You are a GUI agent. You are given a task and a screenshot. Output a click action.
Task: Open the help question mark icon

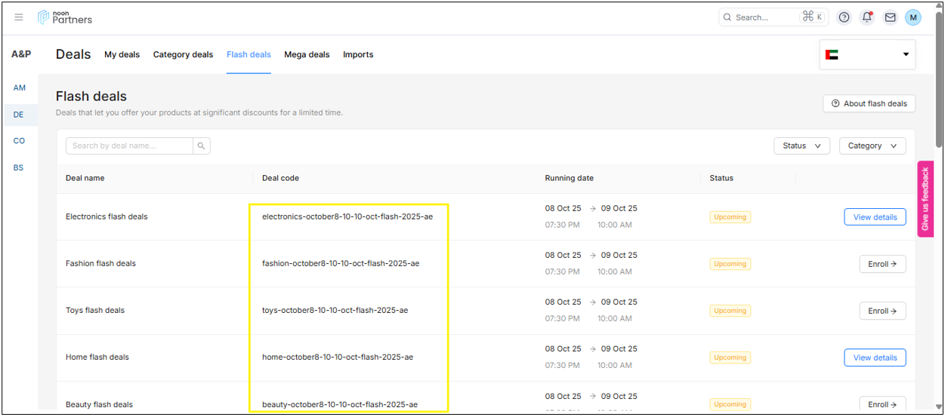[x=845, y=17]
